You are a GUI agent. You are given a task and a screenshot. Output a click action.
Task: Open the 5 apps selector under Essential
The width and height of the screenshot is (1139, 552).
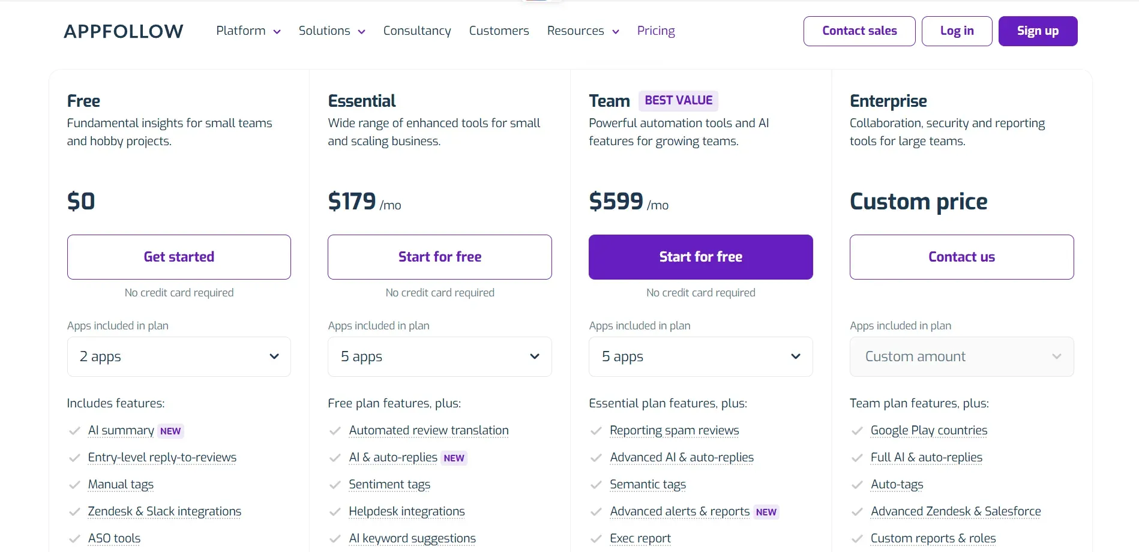tap(439, 356)
